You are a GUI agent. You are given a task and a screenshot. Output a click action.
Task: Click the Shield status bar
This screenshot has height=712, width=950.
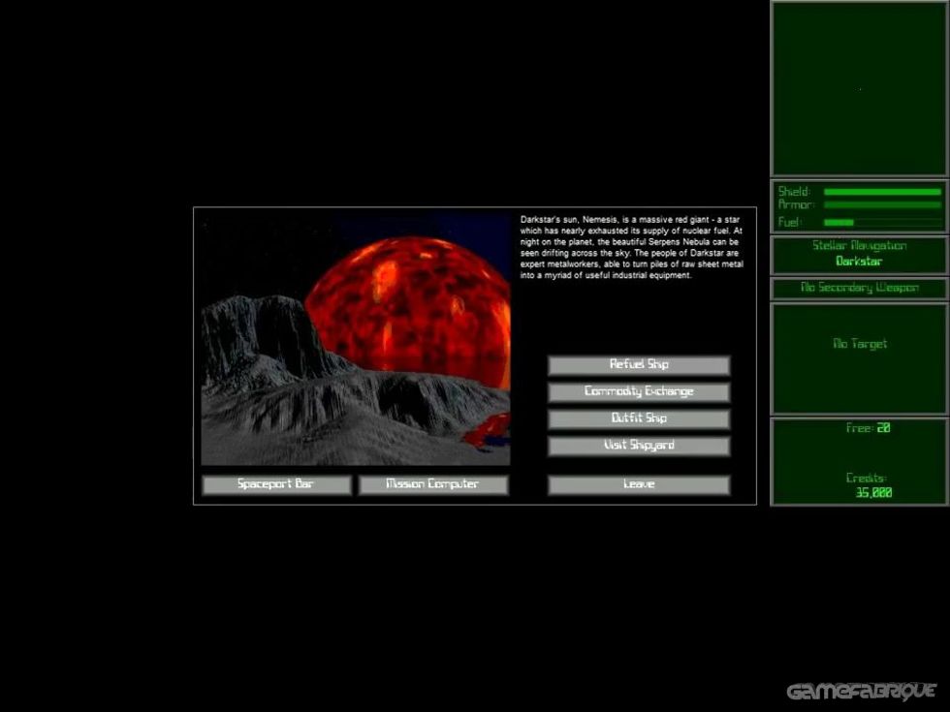click(882, 192)
